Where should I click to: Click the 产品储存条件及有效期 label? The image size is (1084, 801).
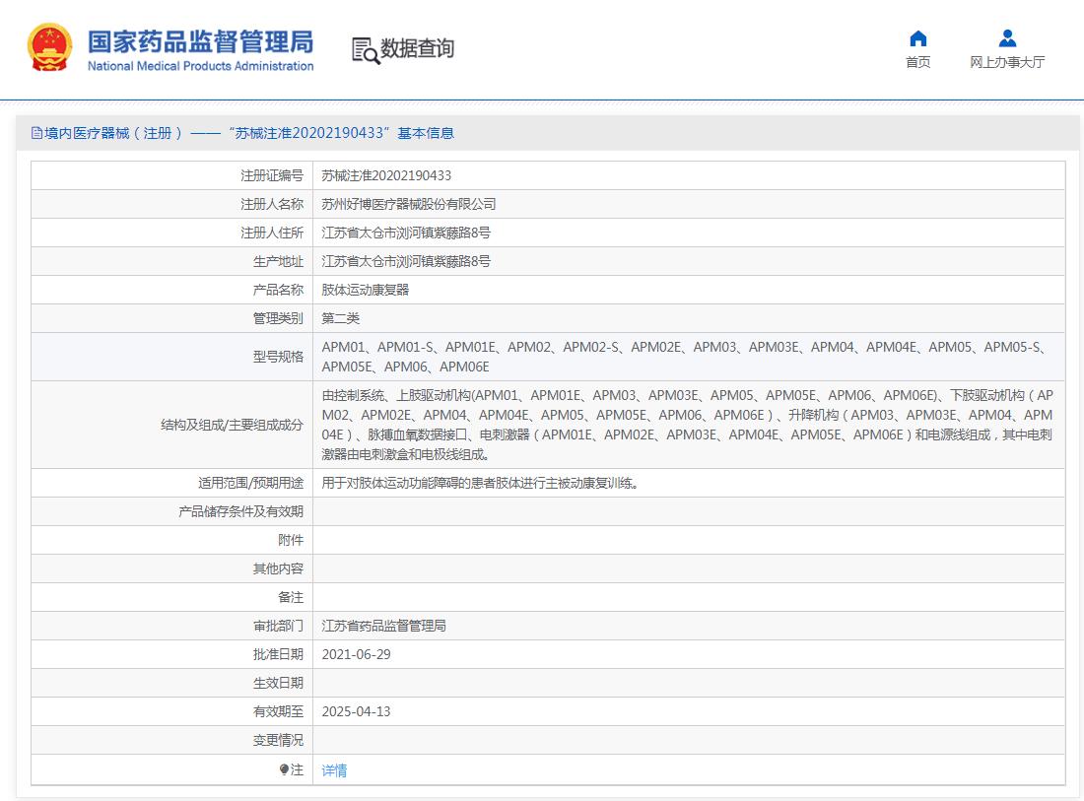click(240, 511)
